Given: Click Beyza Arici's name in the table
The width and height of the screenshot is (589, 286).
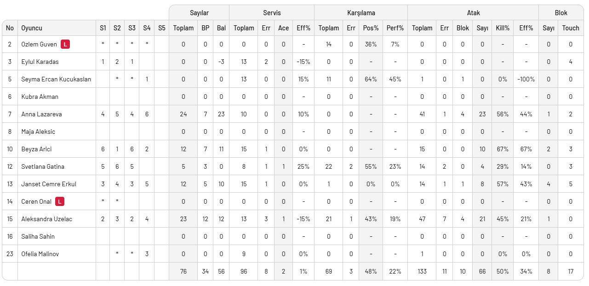Looking at the screenshot, I should click(36, 149).
